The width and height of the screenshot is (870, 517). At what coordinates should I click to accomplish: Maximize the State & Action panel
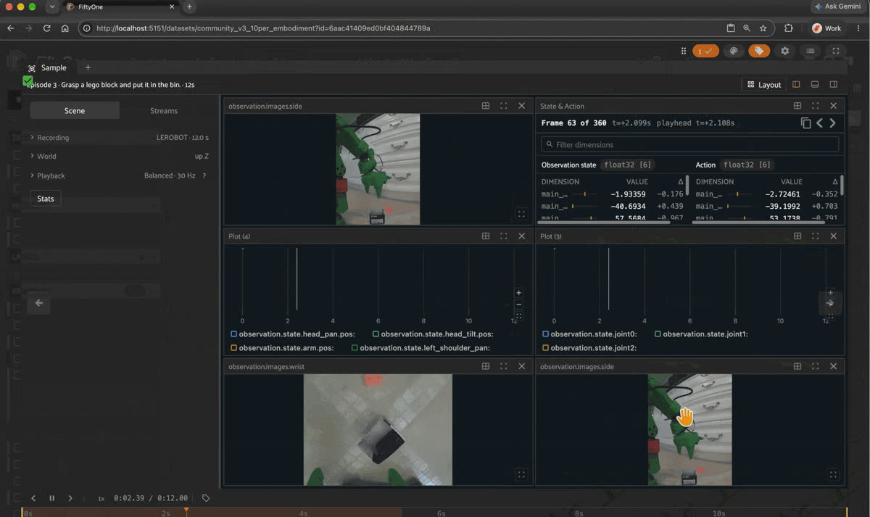click(x=816, y=106)
